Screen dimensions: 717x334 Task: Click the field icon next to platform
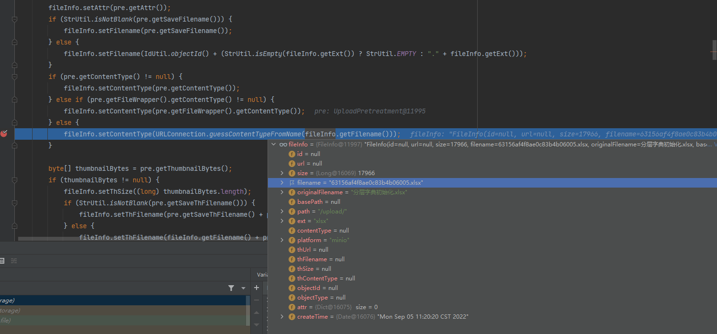tap(292, 240)
